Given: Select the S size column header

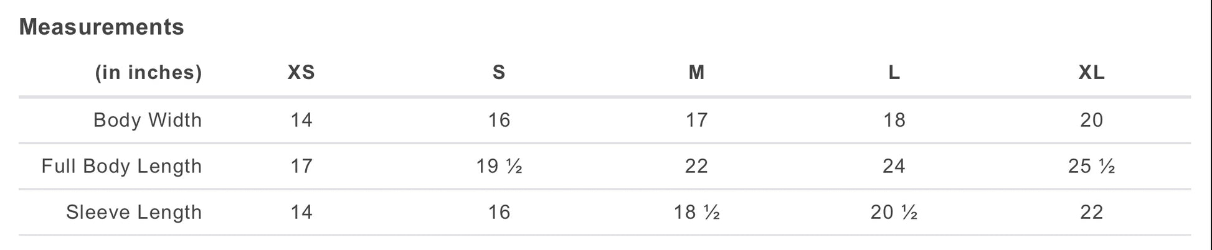Looking at the screenshot, I should click(x=499, y=73).
